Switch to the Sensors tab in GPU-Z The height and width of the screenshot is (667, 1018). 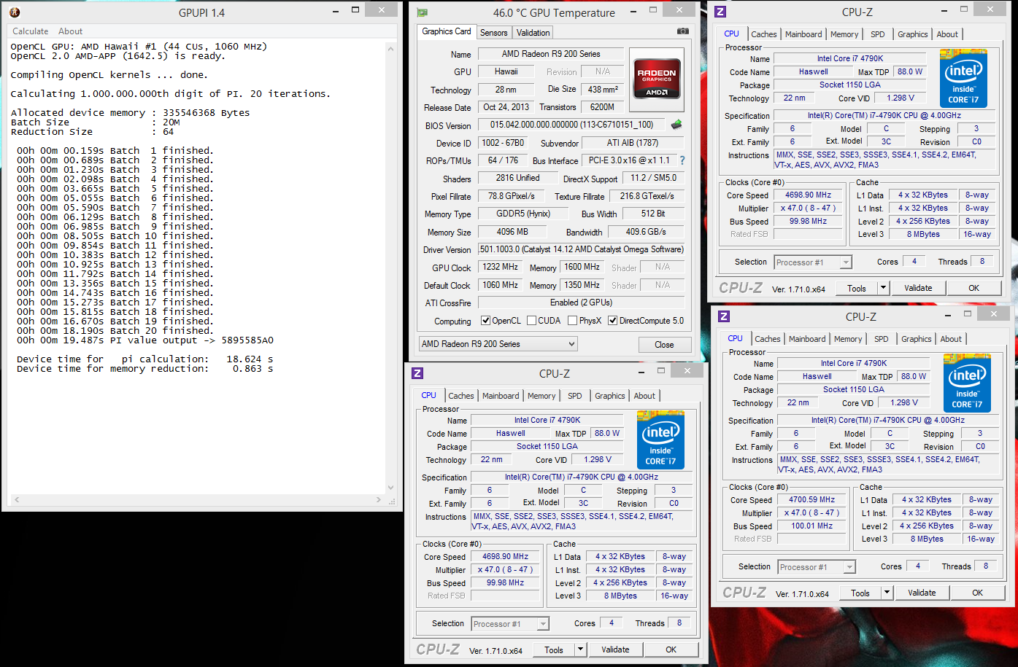coord(494,33)
